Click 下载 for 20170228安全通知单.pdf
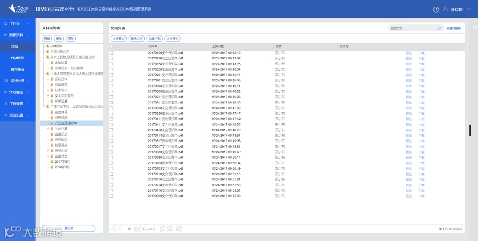478x241 pixels. (x=422, y=64)
